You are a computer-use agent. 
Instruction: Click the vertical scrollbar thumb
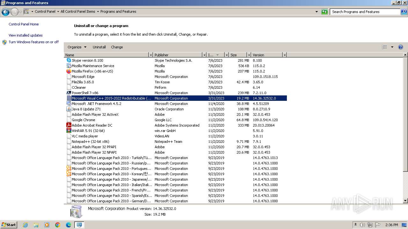405,115
